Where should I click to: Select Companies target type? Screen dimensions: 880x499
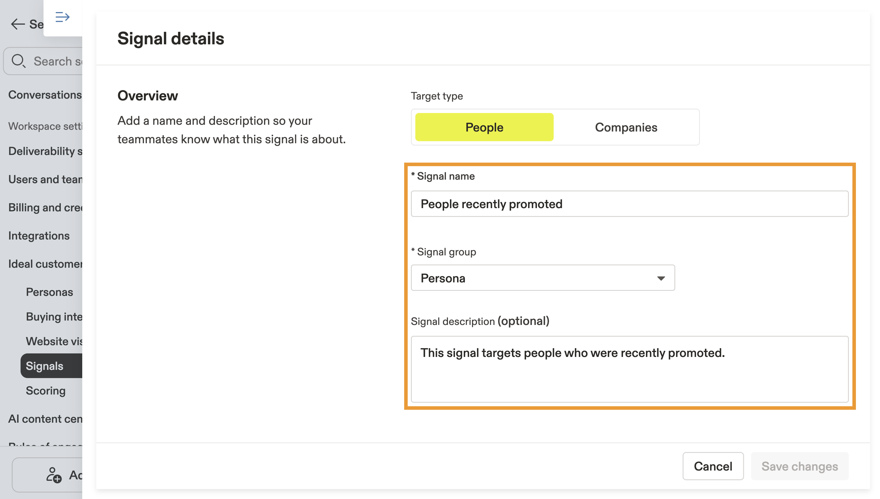pos(626,127)
